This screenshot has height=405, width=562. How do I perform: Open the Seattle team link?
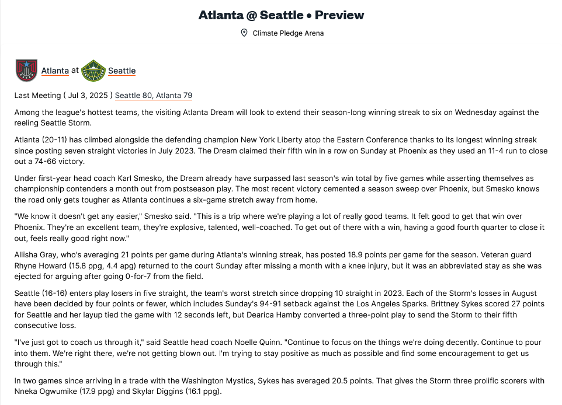122,71
